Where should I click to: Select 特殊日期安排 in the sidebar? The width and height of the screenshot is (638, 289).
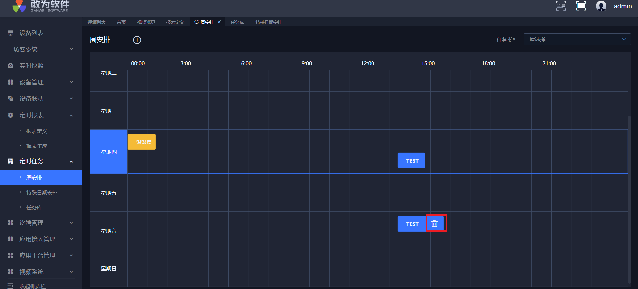[42, 193]
